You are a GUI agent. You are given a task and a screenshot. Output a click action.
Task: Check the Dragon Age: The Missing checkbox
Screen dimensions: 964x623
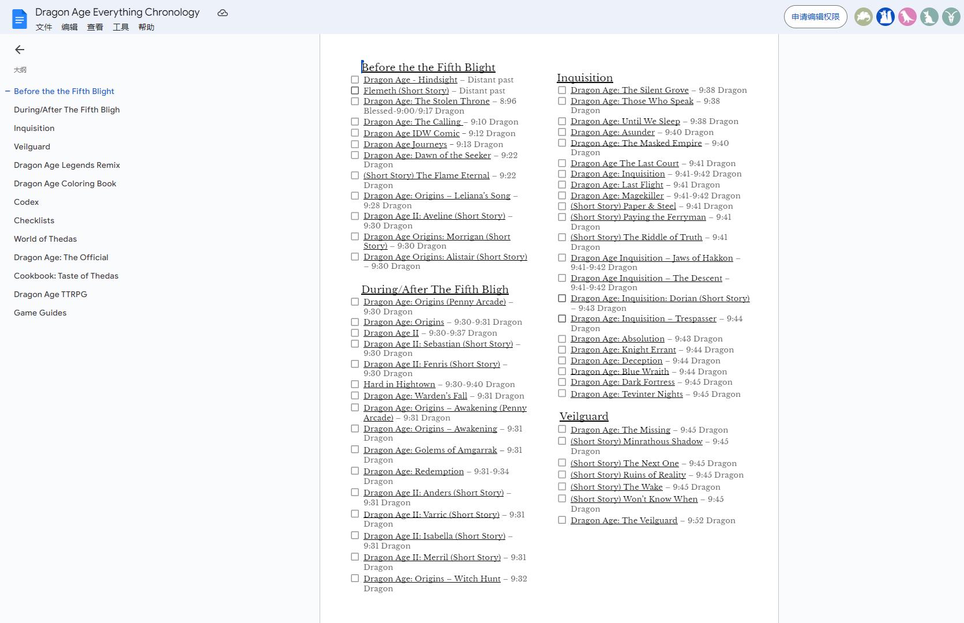click(562, 429)
